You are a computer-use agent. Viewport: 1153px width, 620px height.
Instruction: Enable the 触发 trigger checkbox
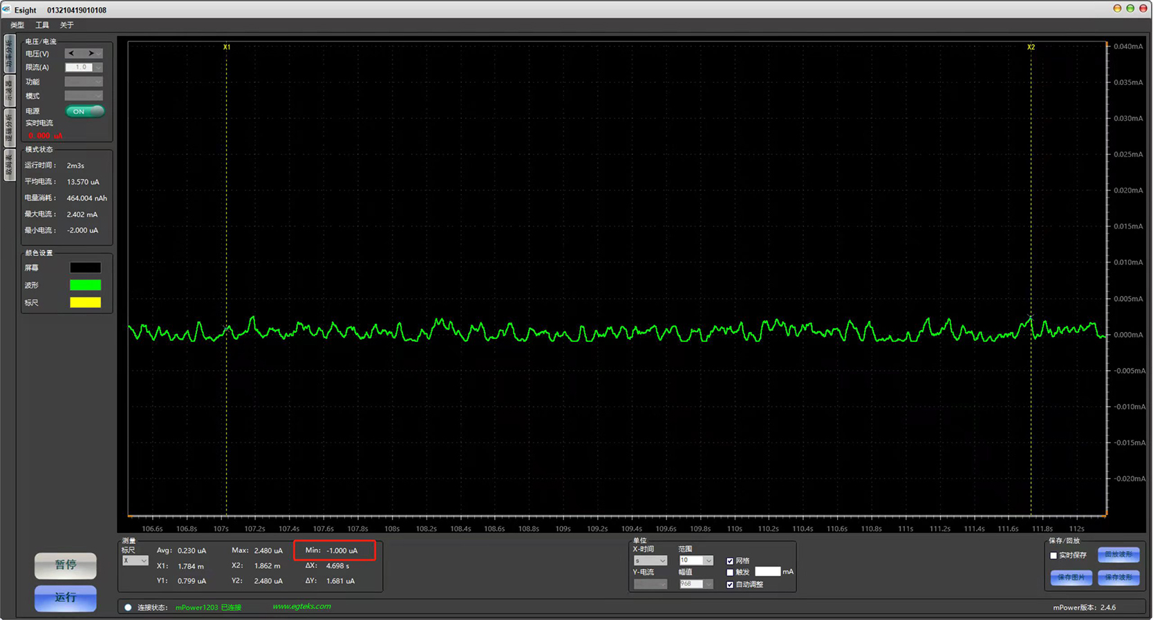(730, 572)
